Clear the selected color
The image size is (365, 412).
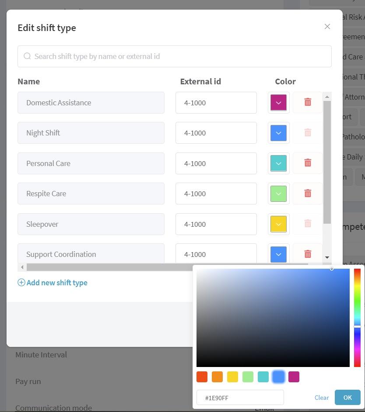(x=322, y=398)
